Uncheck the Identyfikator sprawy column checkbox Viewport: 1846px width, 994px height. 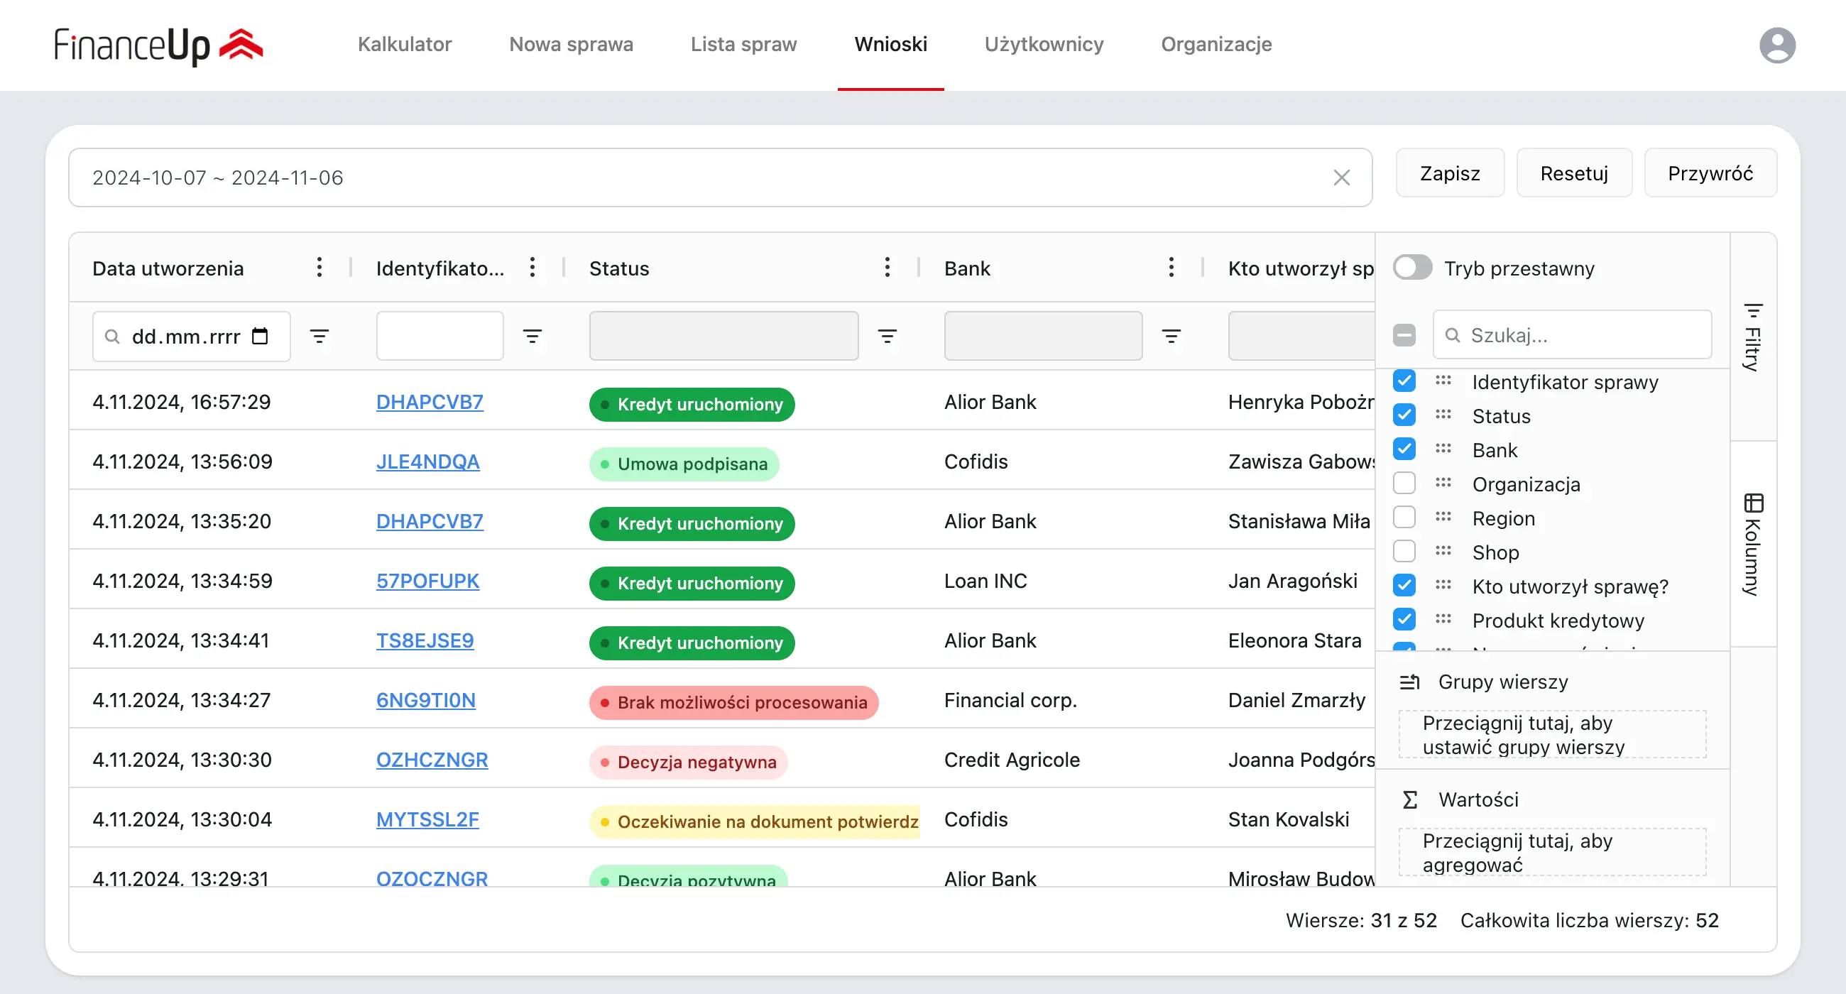click(1404, 381)
